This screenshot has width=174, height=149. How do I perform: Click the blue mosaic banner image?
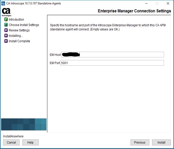coord(24,124)
